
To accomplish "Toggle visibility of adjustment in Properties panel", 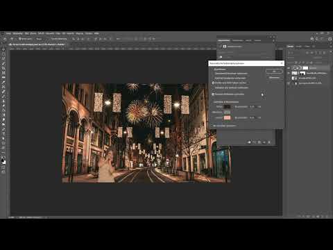I will click(264, 142).
